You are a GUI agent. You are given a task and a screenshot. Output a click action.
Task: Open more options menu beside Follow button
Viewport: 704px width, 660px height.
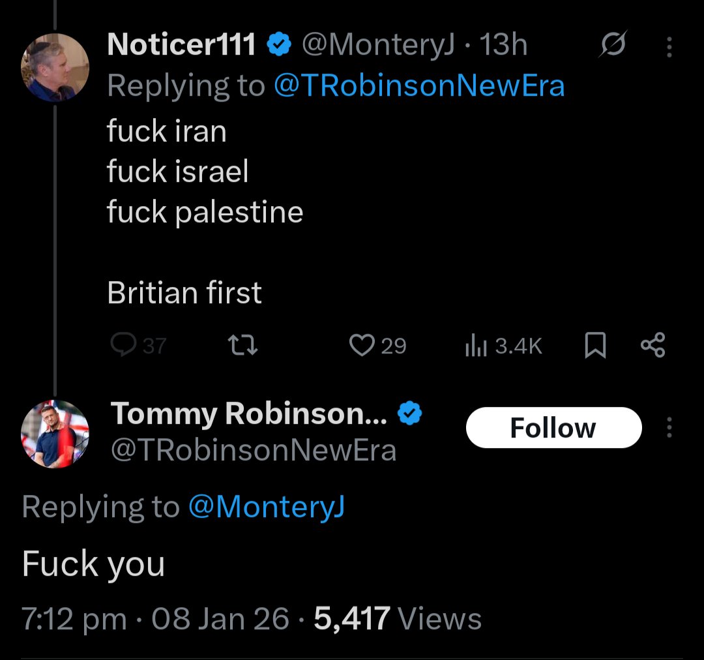pyautogui.click(x=668, y=428)
